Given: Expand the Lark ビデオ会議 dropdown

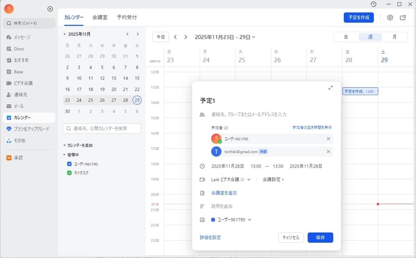Looking at the screenshot, I should (x=249, y=180).
